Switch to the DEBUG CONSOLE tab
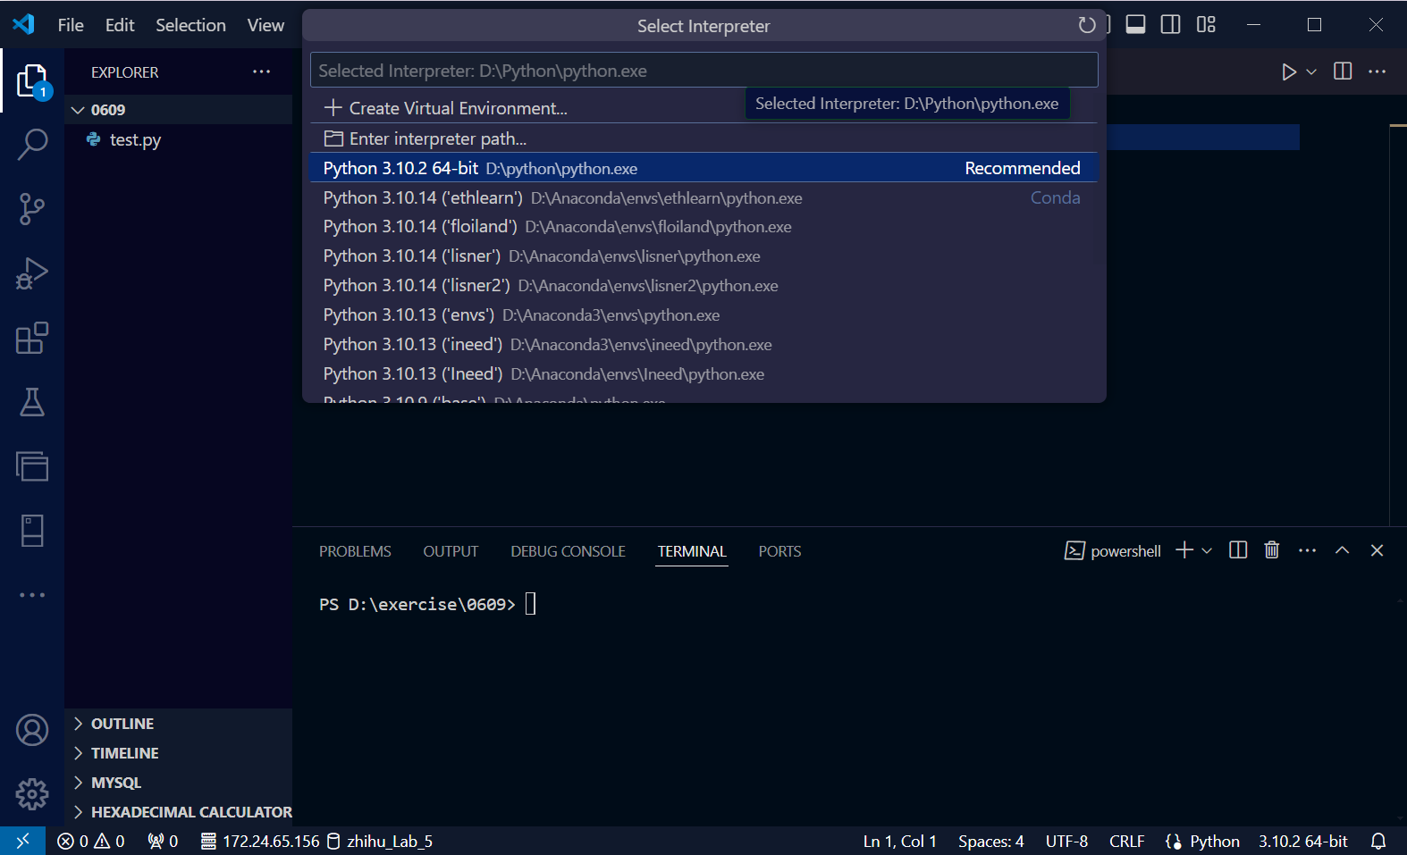This screenshot has width=1407, height=855. tap(568, 551)
